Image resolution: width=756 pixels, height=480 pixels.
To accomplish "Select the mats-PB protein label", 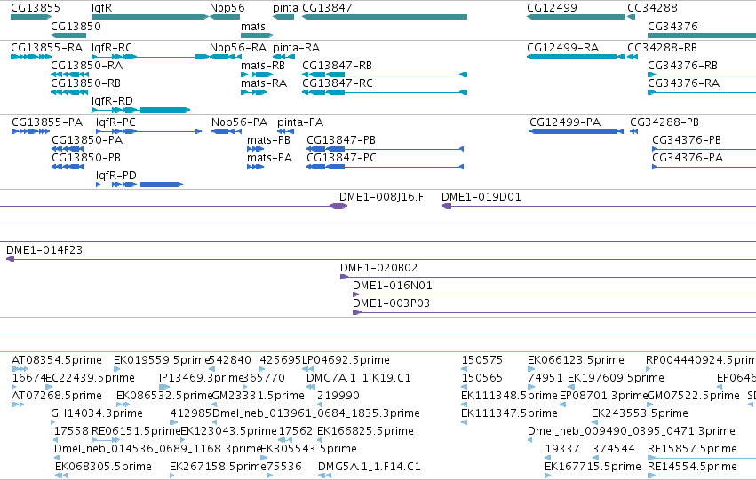I will [268, 140].
